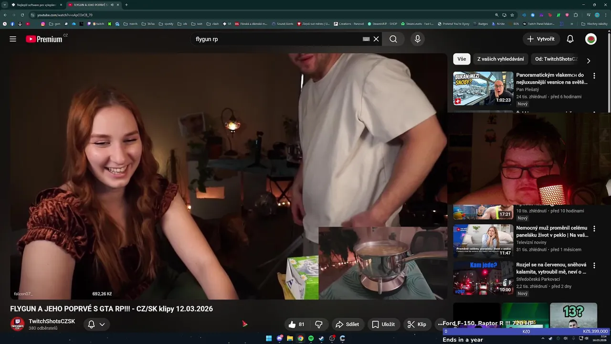Open the tab search dropdown arrow

[x=4, y=5]
